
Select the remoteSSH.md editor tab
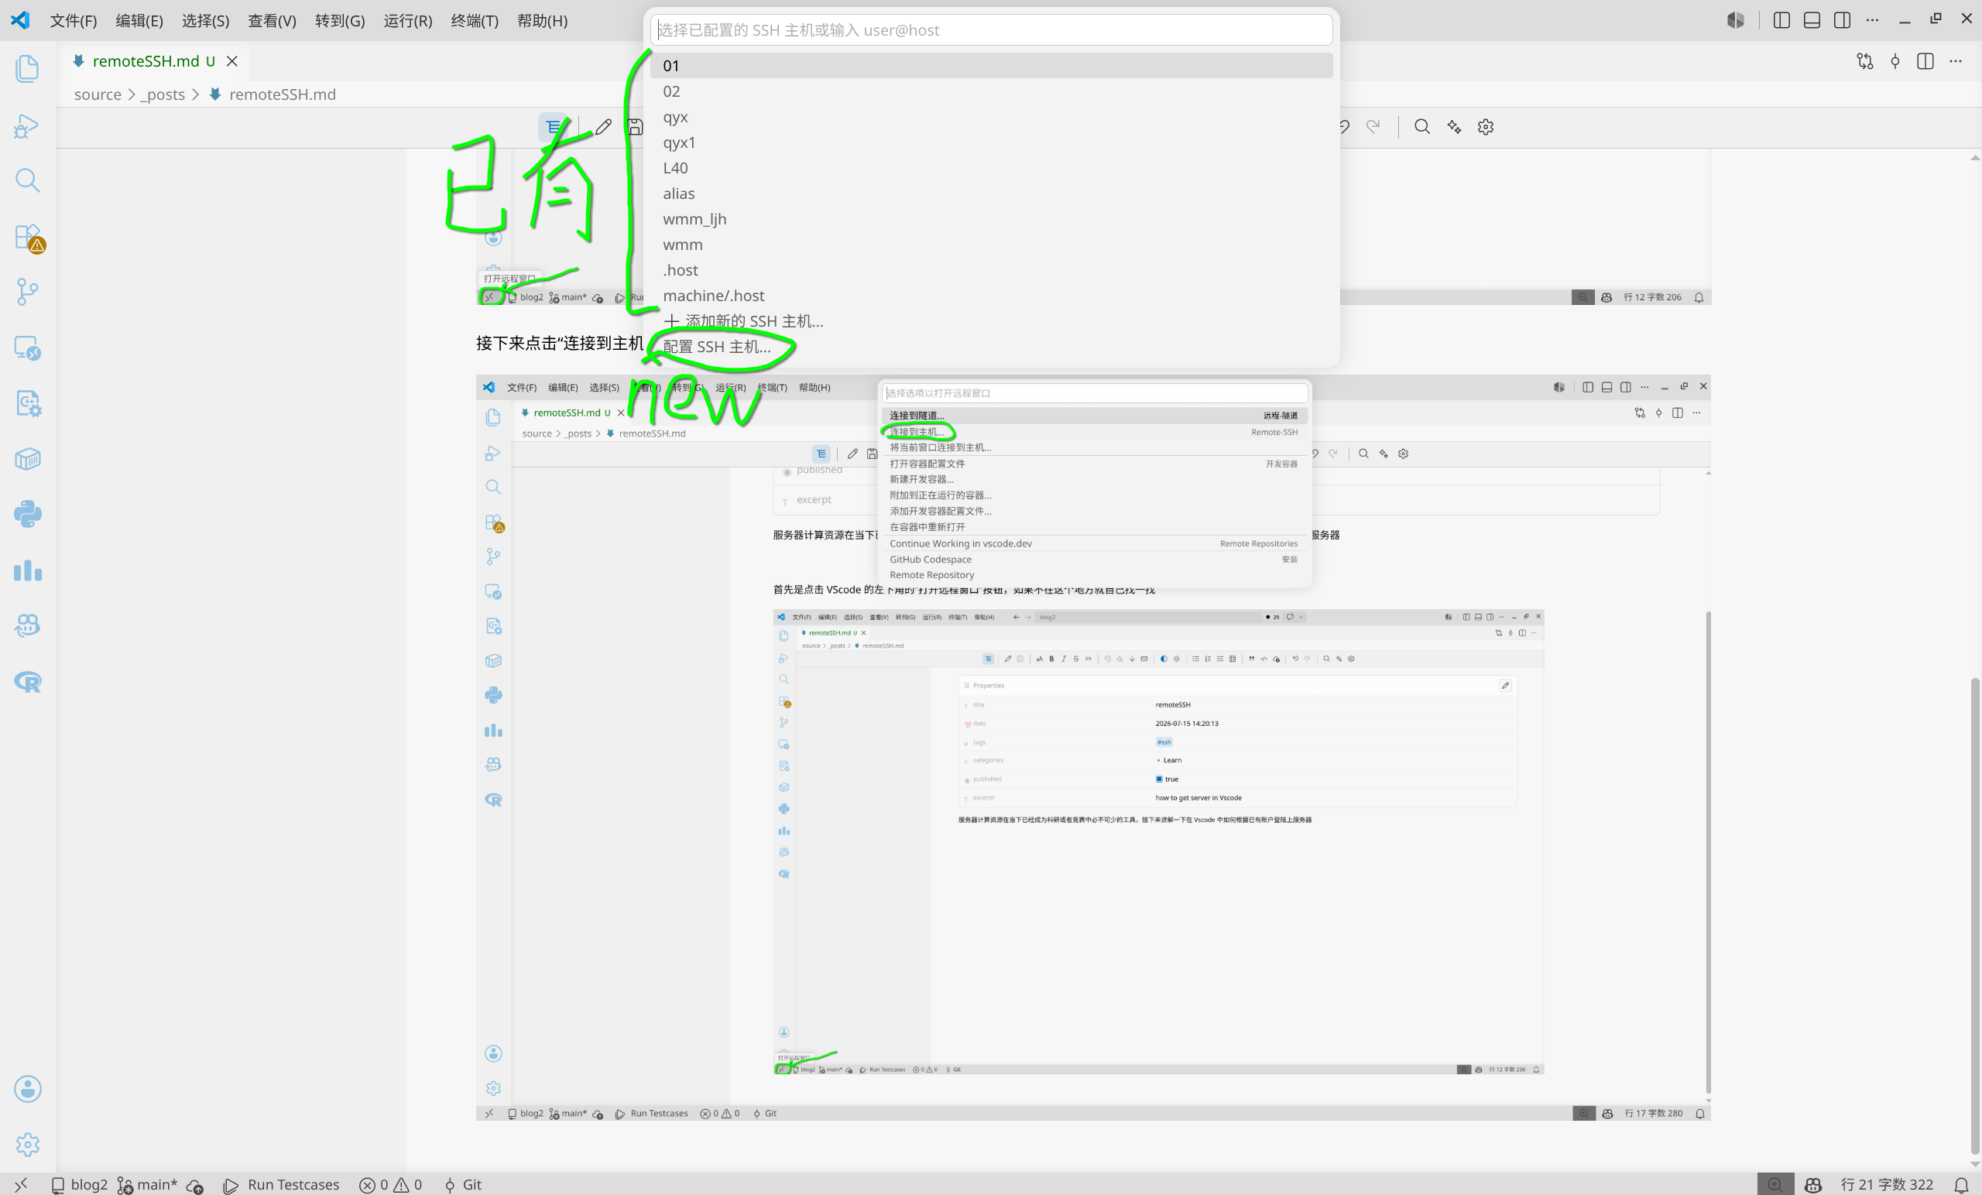153,61
